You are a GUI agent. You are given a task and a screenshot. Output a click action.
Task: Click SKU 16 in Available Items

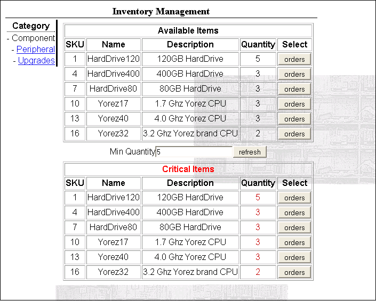75,133
